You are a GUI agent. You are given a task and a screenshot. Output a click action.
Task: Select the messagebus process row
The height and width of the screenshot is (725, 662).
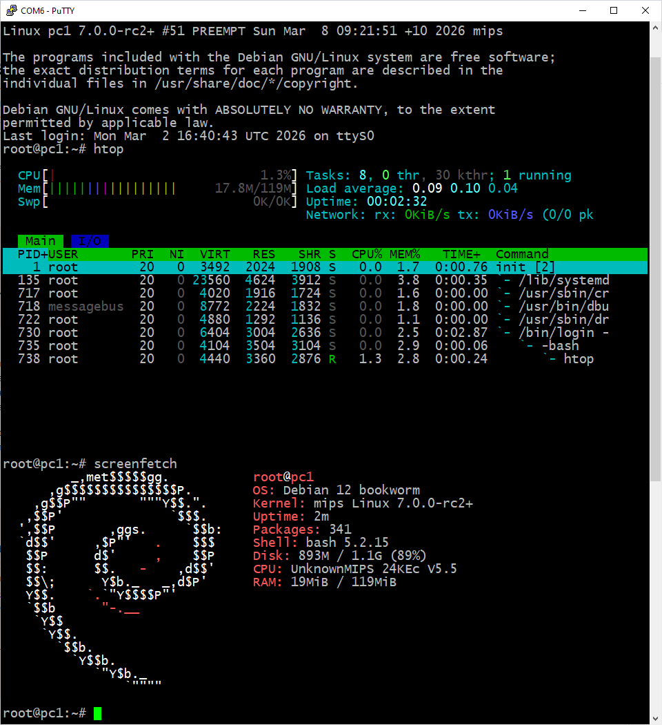(325, 307)
